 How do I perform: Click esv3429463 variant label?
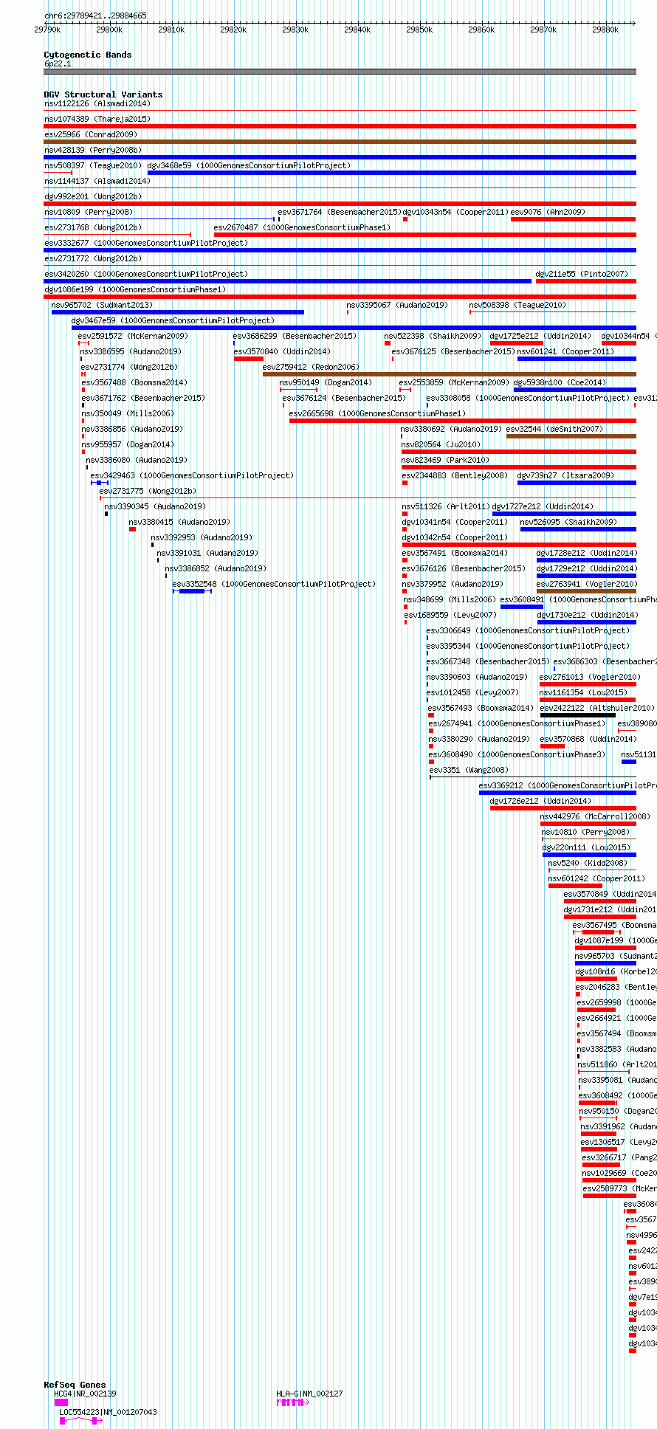click(x=192, y=475)
